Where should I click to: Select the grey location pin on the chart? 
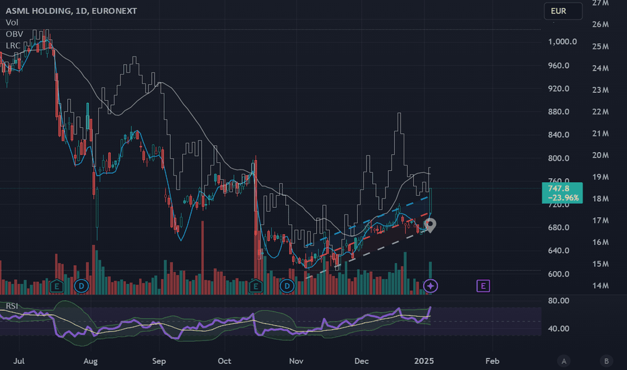coord(431,225)
